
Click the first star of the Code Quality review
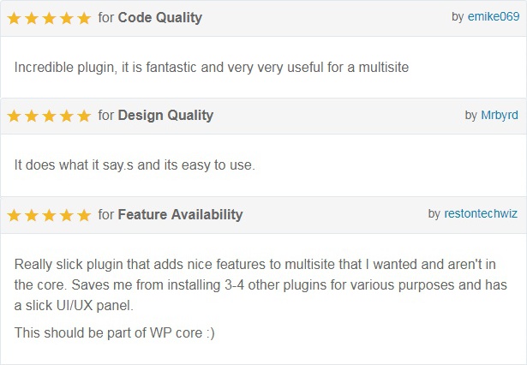pyautogui.click(x=14, y=18)
